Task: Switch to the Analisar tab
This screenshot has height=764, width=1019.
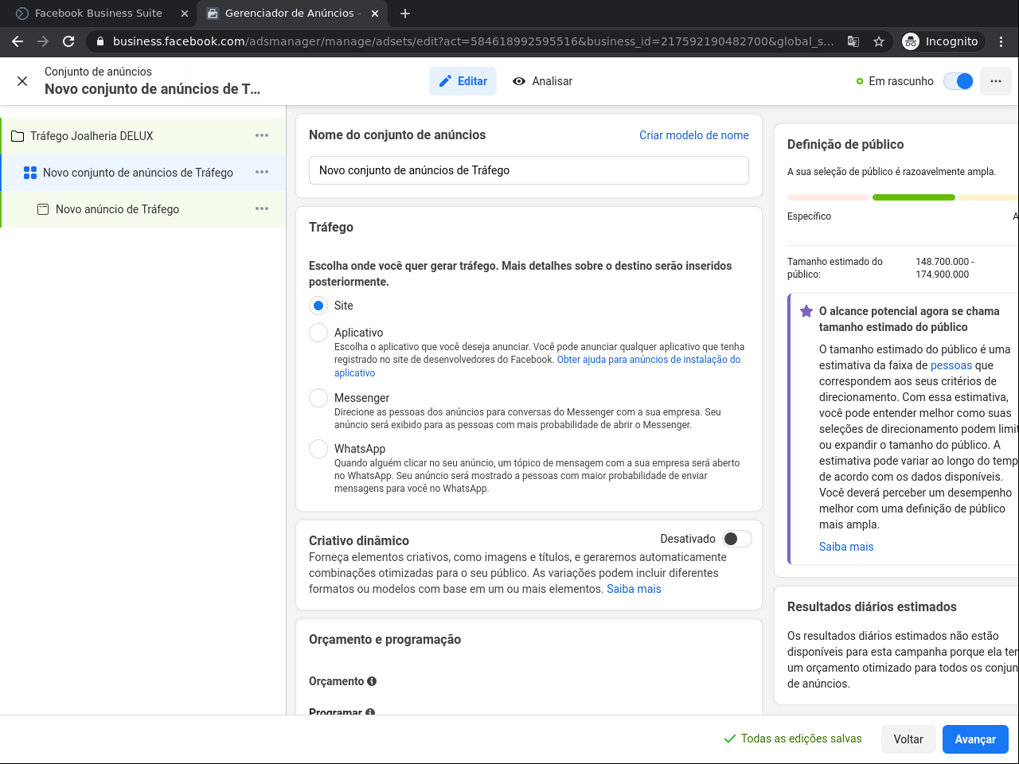Action: [543, 81]
